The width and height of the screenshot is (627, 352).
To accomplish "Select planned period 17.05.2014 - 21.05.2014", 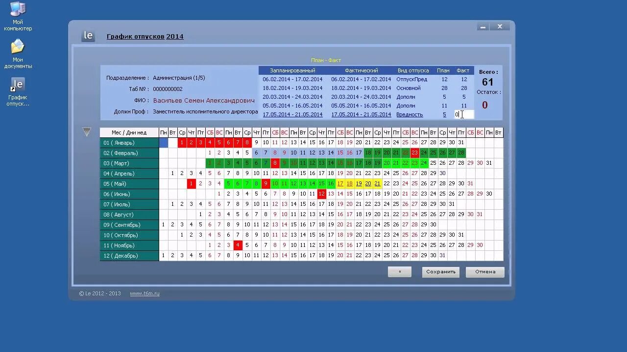I will [292, 114].
